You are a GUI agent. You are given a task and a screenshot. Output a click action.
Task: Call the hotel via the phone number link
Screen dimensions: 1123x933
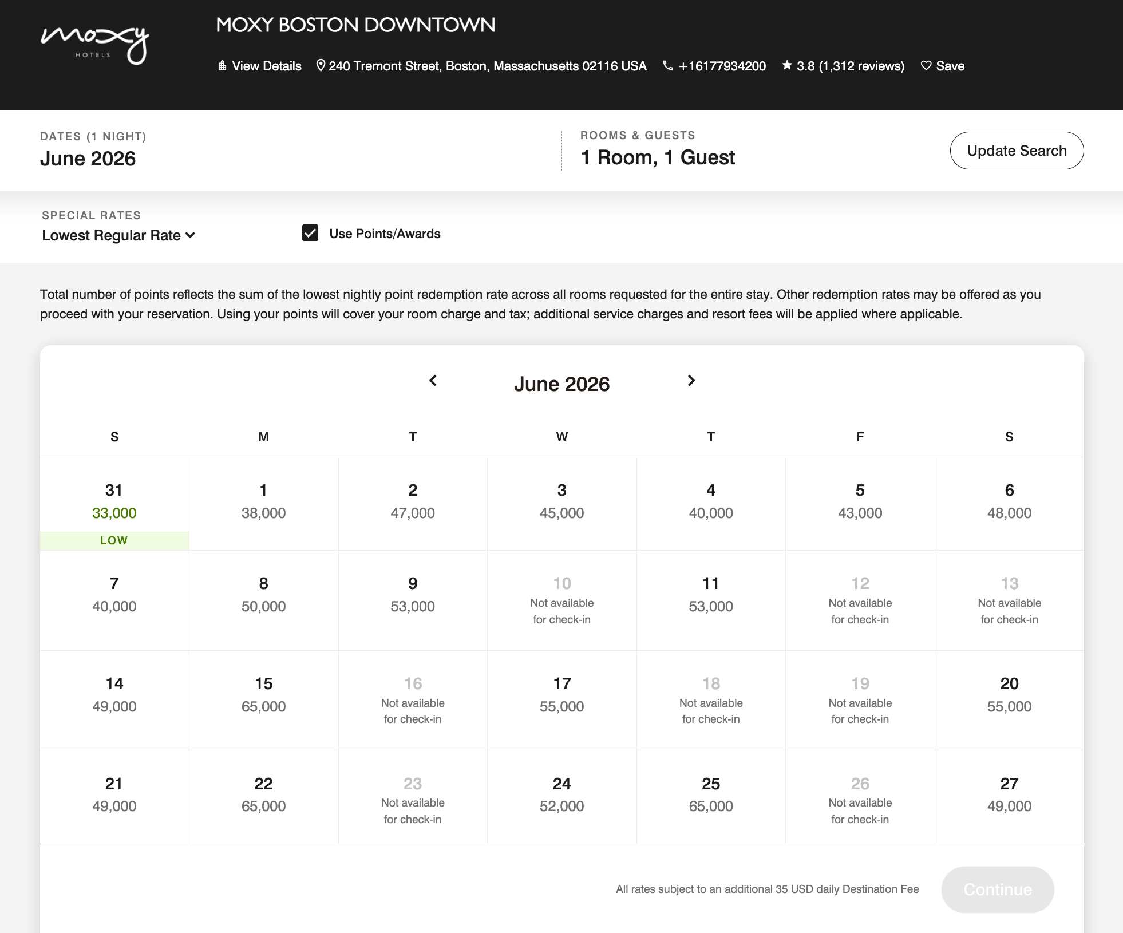click(x=722, y=65)
